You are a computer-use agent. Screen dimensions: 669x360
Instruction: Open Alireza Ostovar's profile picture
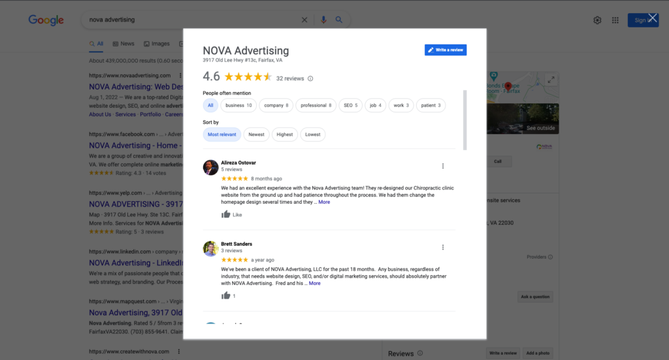[x=210, y=168]
